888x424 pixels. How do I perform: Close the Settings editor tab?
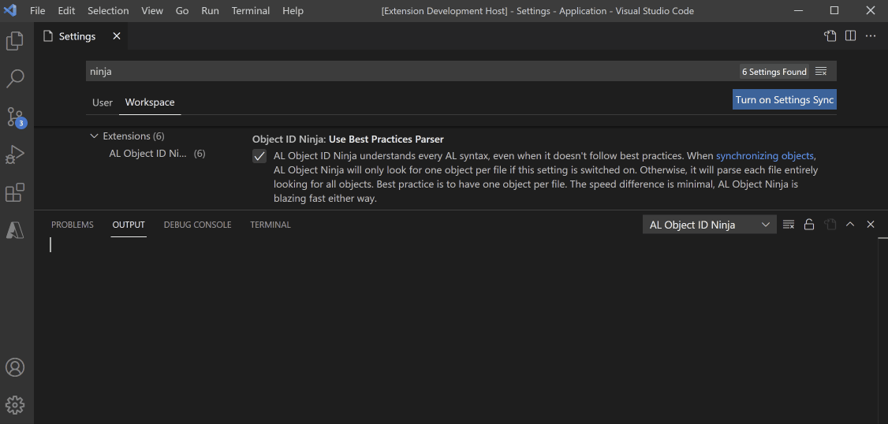117,36
